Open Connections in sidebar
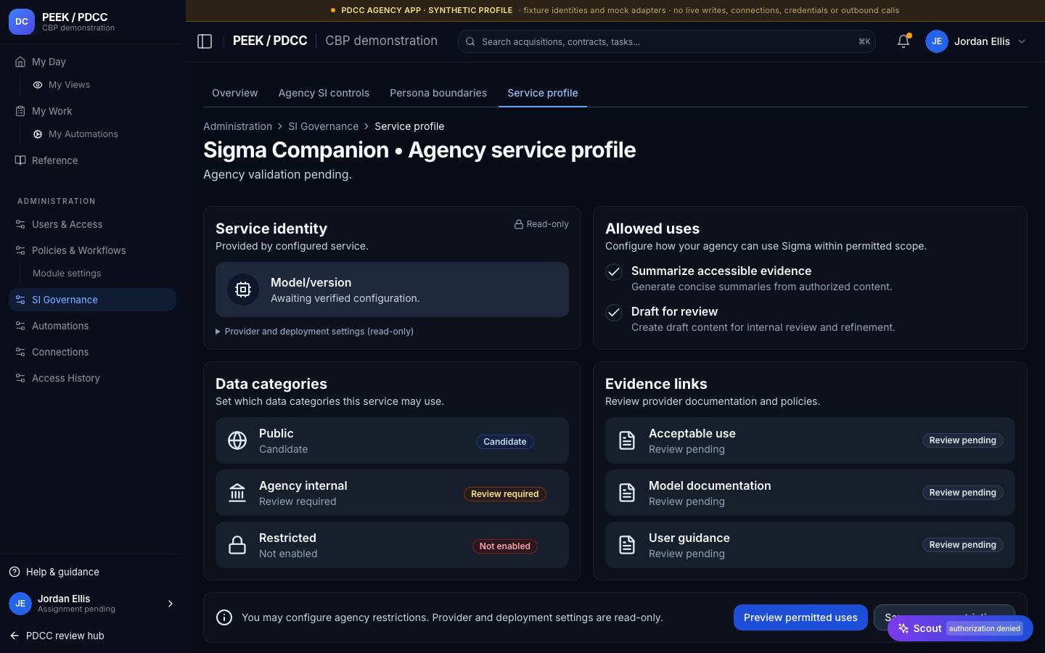The width and height of the screenshot is (1045, 653). tap(92, 352)
